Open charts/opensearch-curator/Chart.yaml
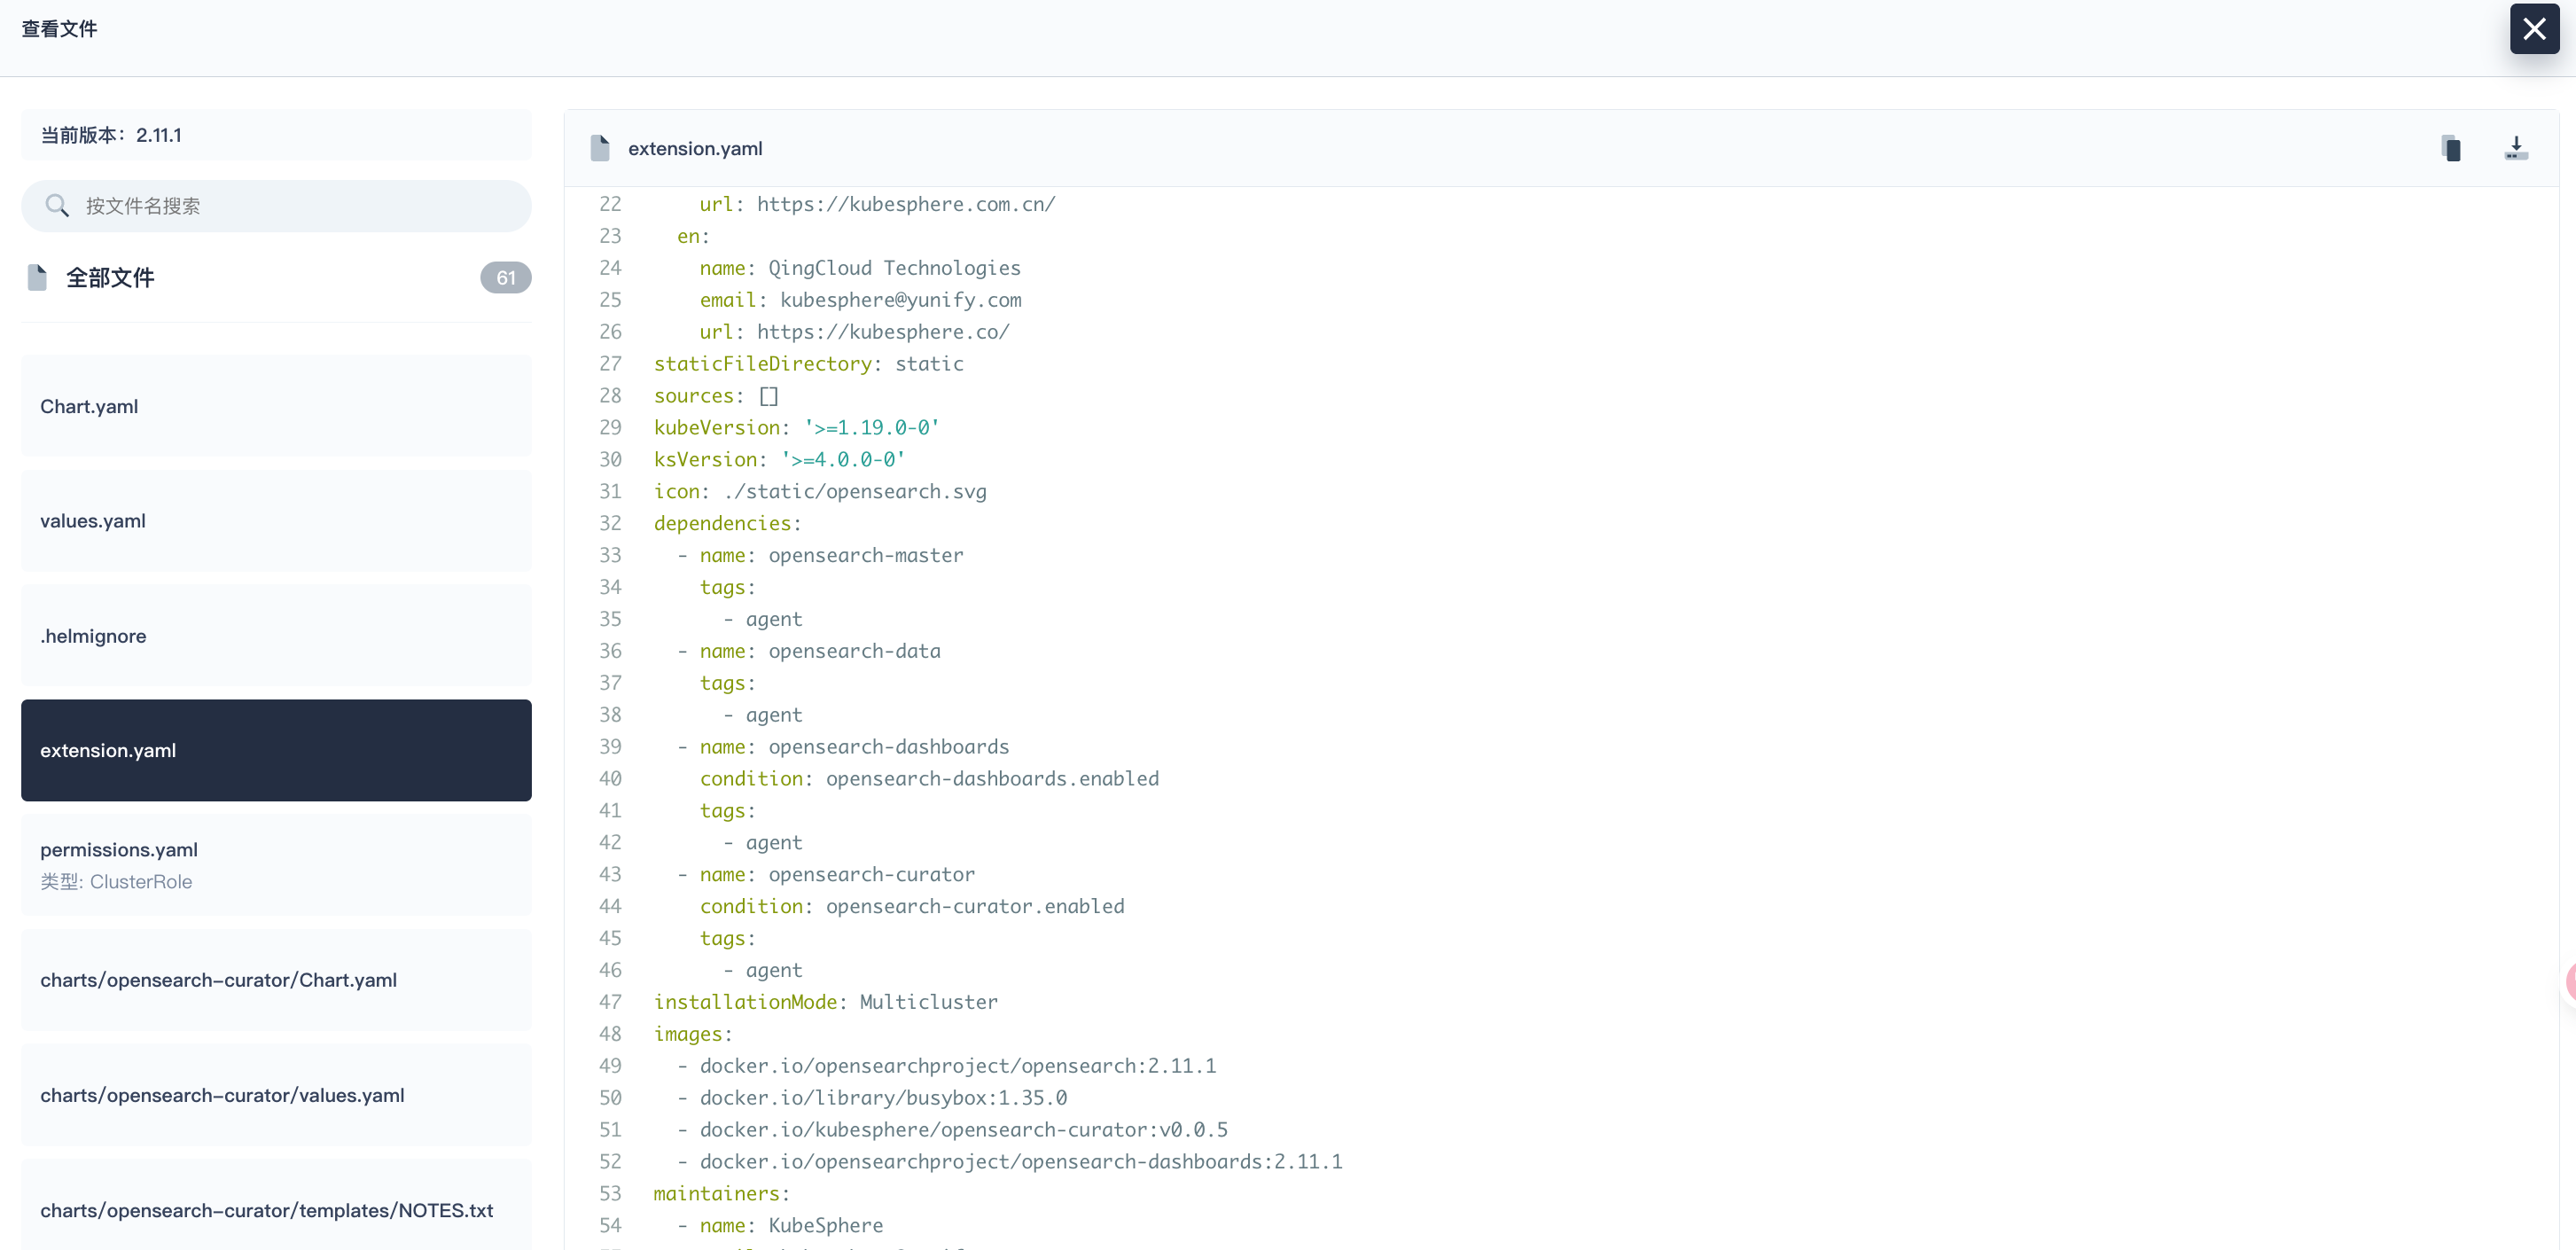This screenshot has width=2576, height=1250. pos(276,980)
